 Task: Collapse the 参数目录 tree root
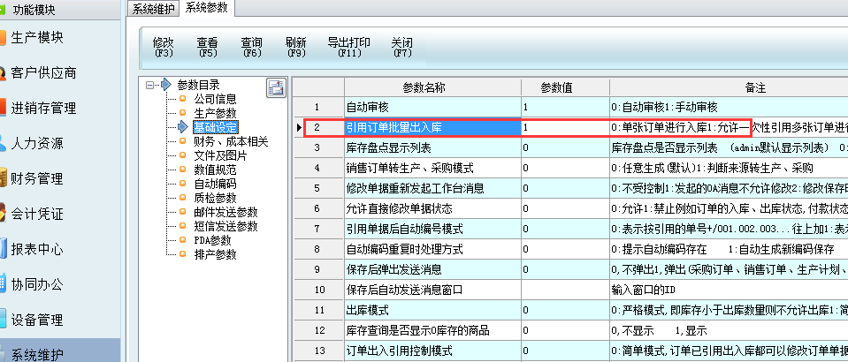click(x=151, y=86)
